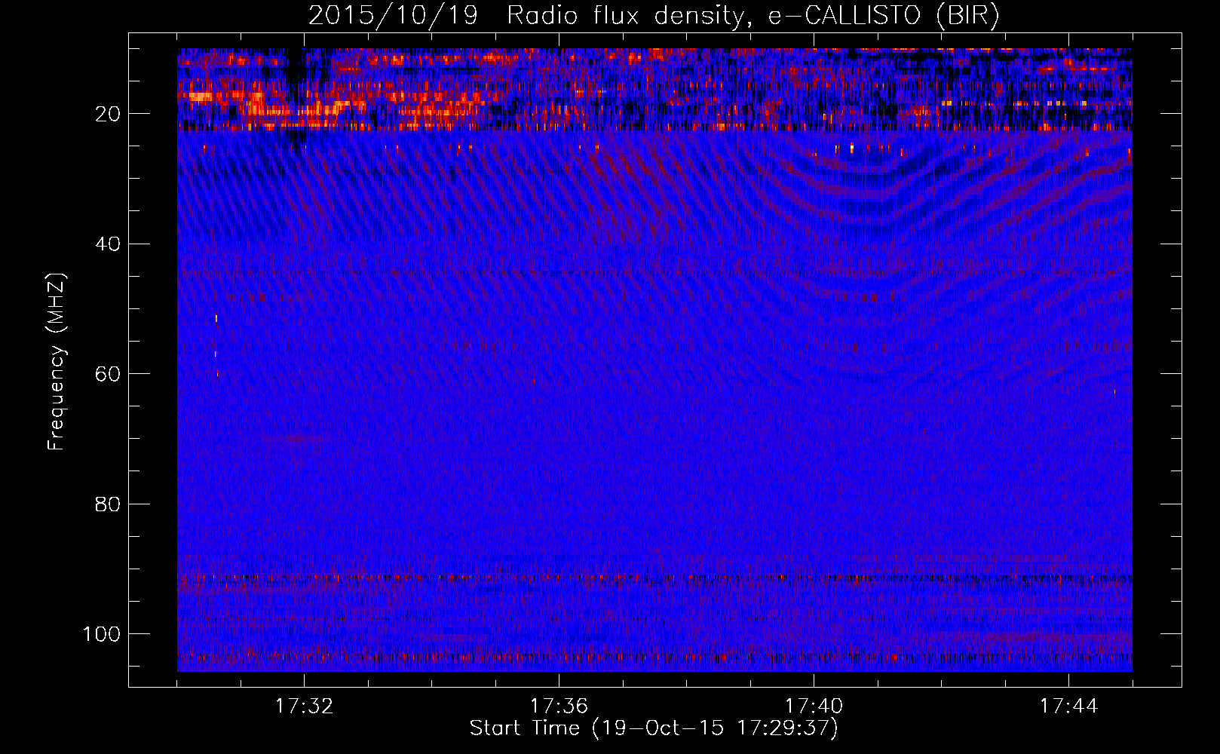Click the y-axis tick label "80"
Viewport: 1220px width, 754px height.
point(109,504)
